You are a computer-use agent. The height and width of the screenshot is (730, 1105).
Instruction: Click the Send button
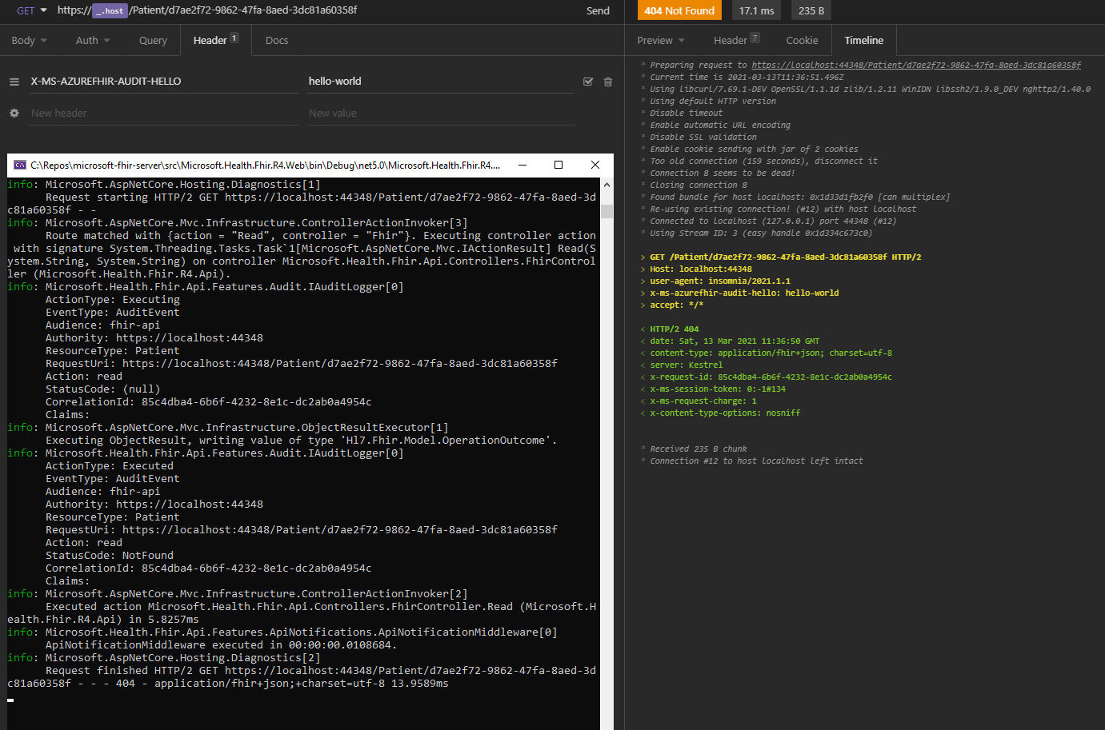tap(598, 10)
